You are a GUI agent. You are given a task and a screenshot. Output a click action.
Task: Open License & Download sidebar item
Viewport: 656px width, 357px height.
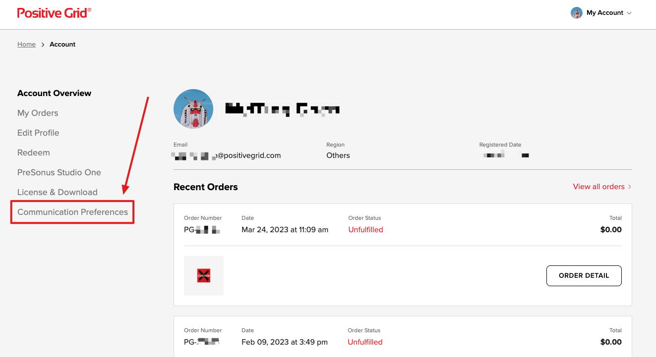(x=58, y=192)
